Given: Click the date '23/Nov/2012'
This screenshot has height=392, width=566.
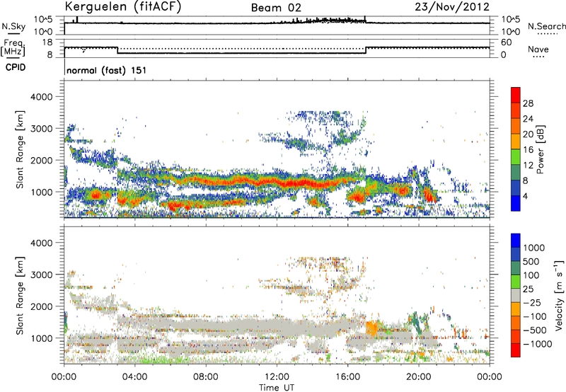Looking at the screenshot, I should coord(452,7).
